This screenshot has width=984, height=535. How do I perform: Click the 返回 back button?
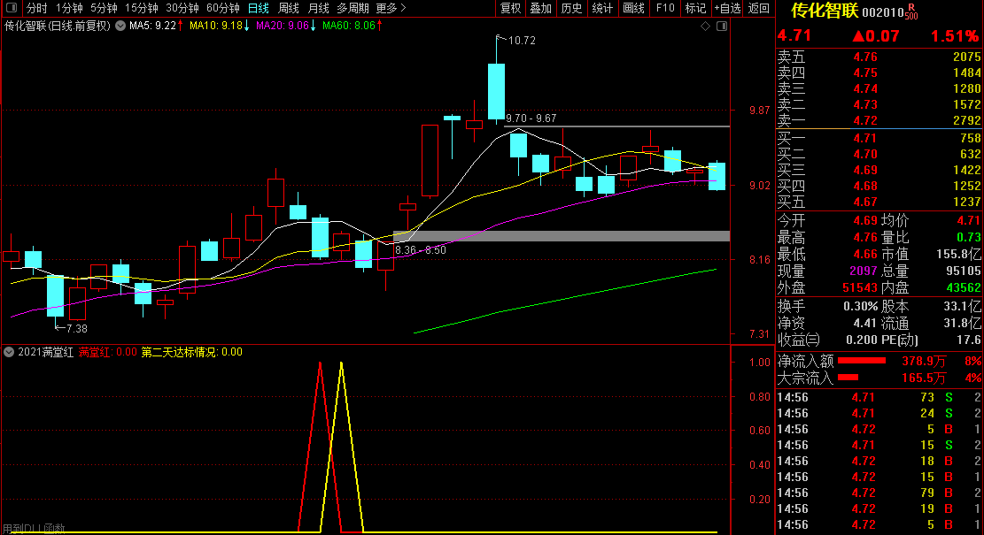pos(759,8)
